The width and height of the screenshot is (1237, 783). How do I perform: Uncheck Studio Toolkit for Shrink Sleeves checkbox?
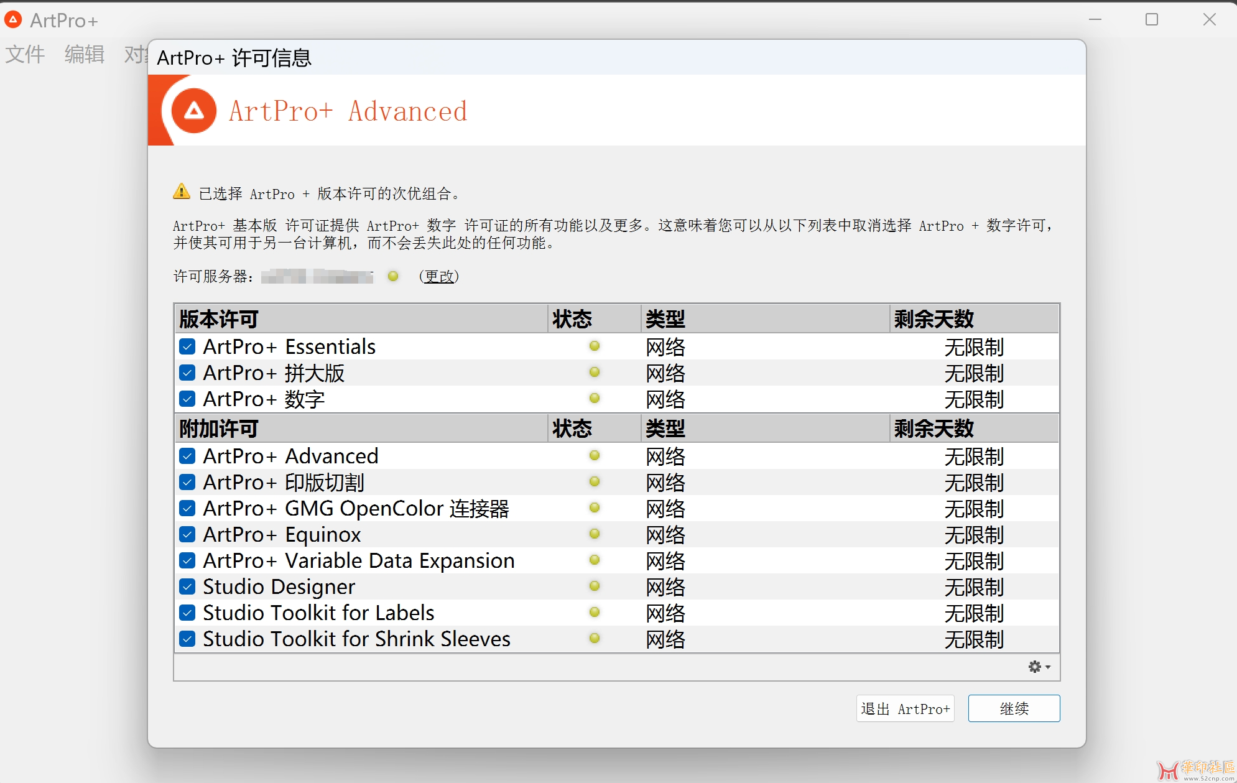[187, 639]
